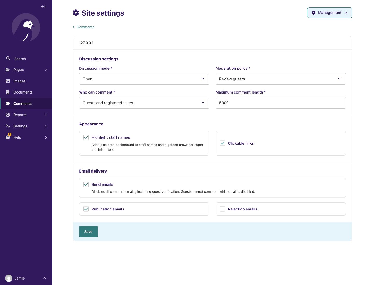The height and width of the screenshot is (285, 373).
Task: Click the Images picture icon
Action: tap(8, 81)
